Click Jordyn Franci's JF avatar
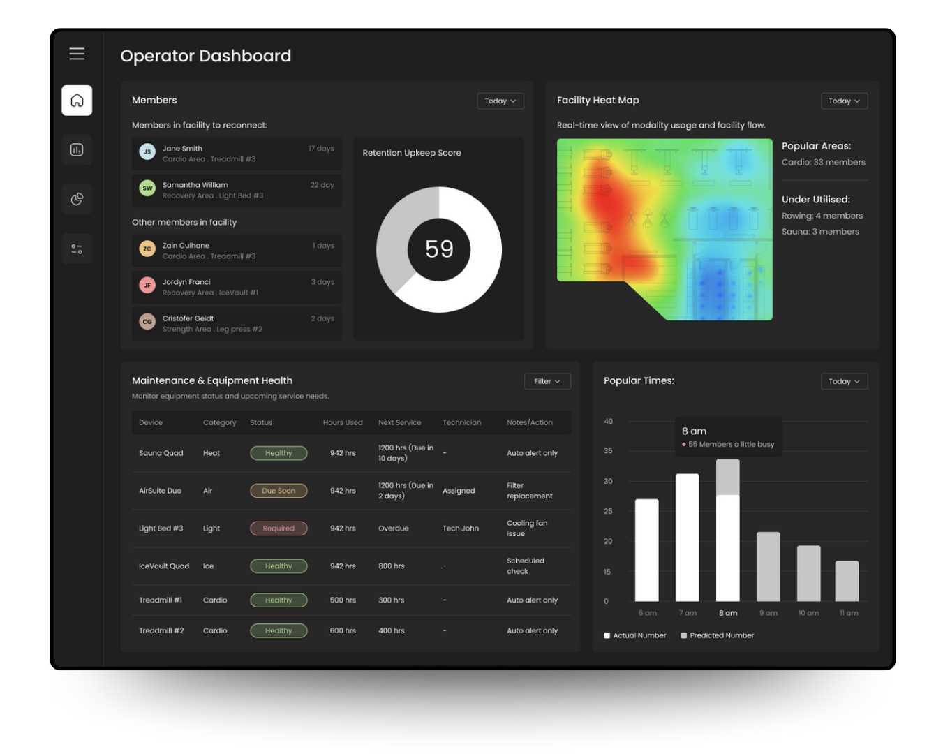 147,285
